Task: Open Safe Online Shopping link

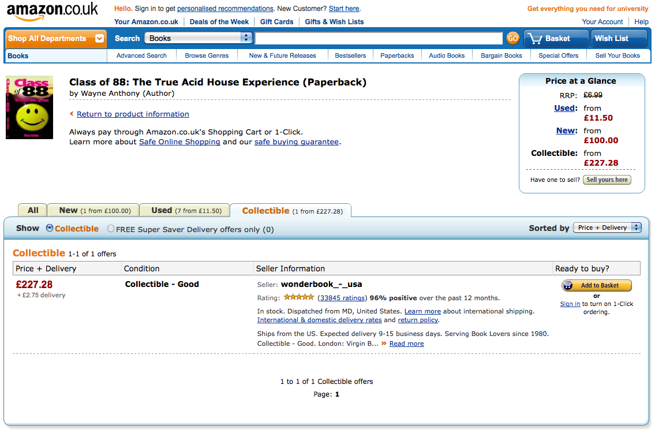Action: [x=179, y=141]
